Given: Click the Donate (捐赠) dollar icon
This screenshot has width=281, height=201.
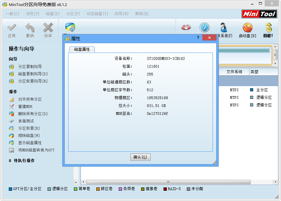Looking at the screenshot, I should coord(269,28).
